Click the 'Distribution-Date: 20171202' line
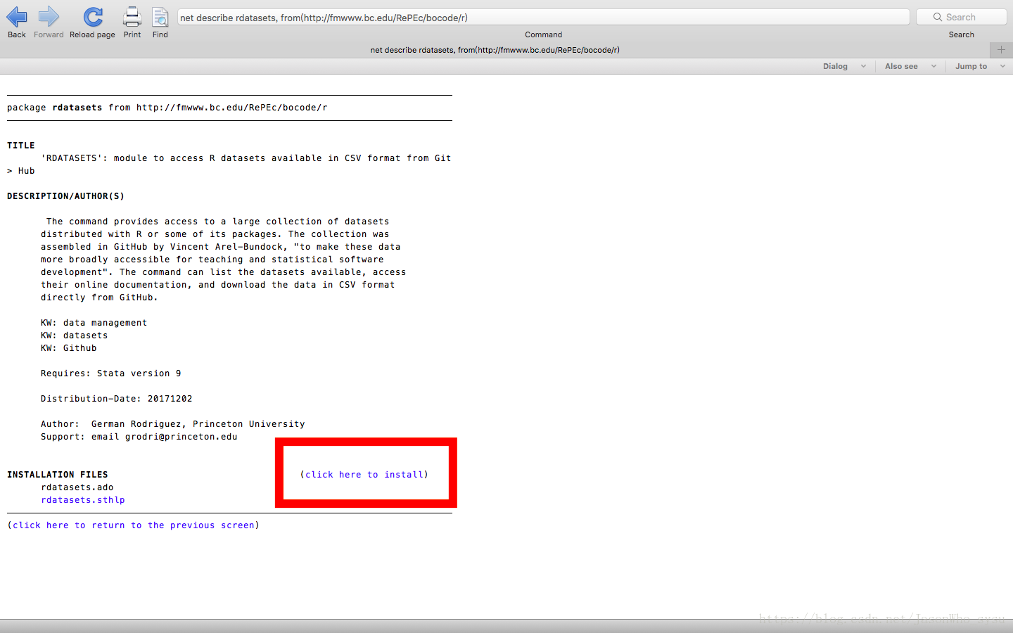Viewport: 1013px width, 633px height. 116,399
